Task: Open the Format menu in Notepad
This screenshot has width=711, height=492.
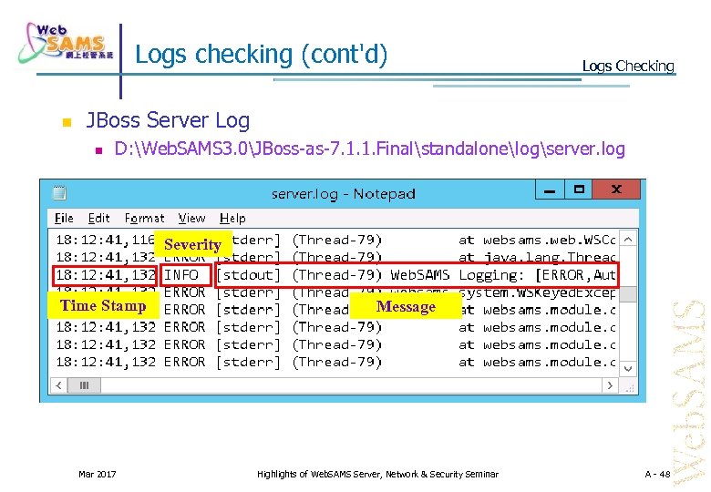Action: tap(145, 219)
